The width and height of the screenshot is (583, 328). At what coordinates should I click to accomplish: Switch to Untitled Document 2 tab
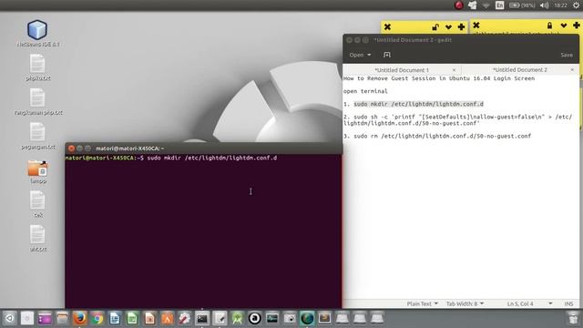(520, 70)
